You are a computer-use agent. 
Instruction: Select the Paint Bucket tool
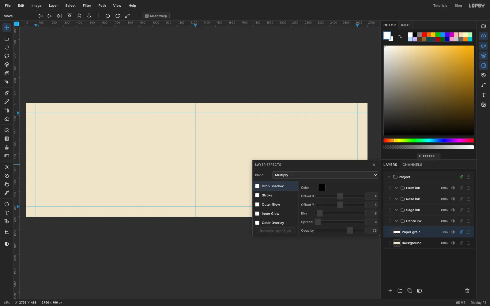click(x=7, y=130)
